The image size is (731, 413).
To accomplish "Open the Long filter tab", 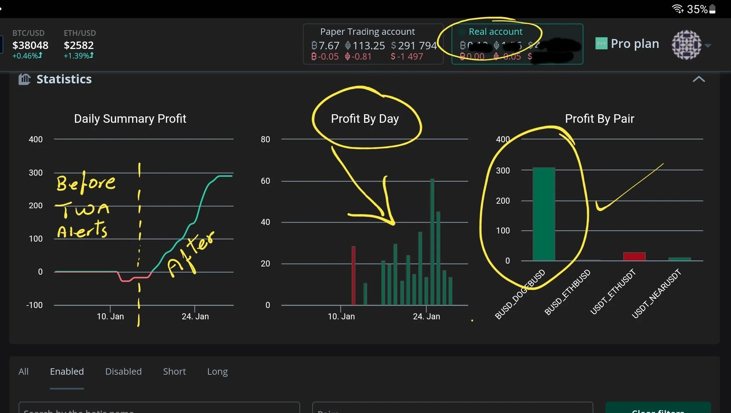I will click(x=217, y=371).
